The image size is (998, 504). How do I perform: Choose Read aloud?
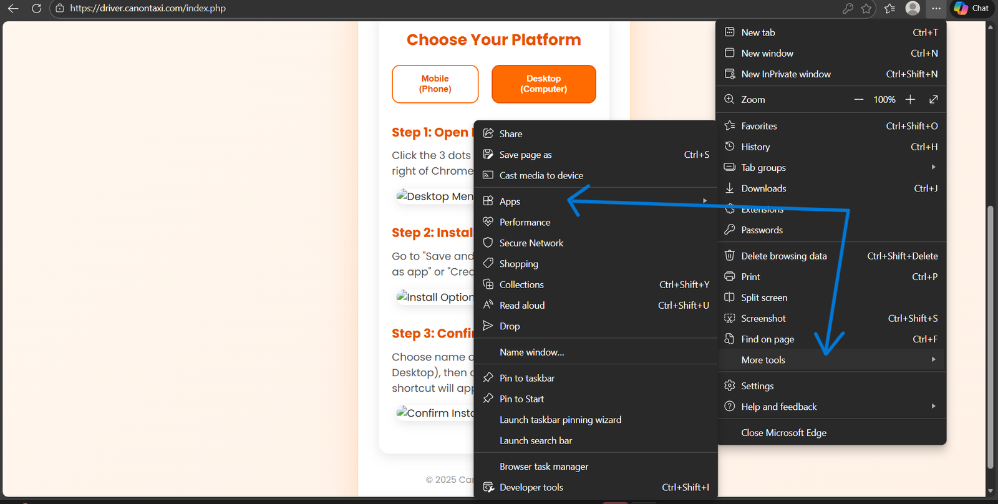point(596,305)
